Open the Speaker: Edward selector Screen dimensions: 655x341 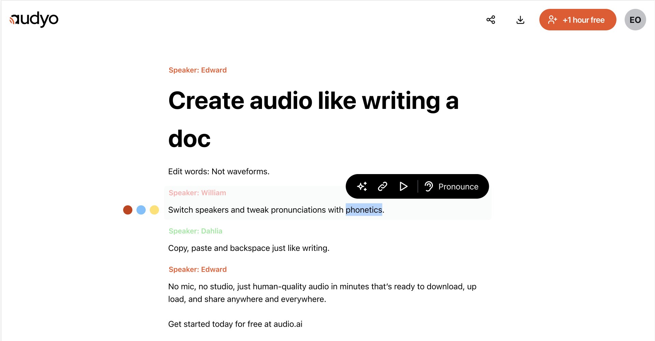(x=198, y=70)
